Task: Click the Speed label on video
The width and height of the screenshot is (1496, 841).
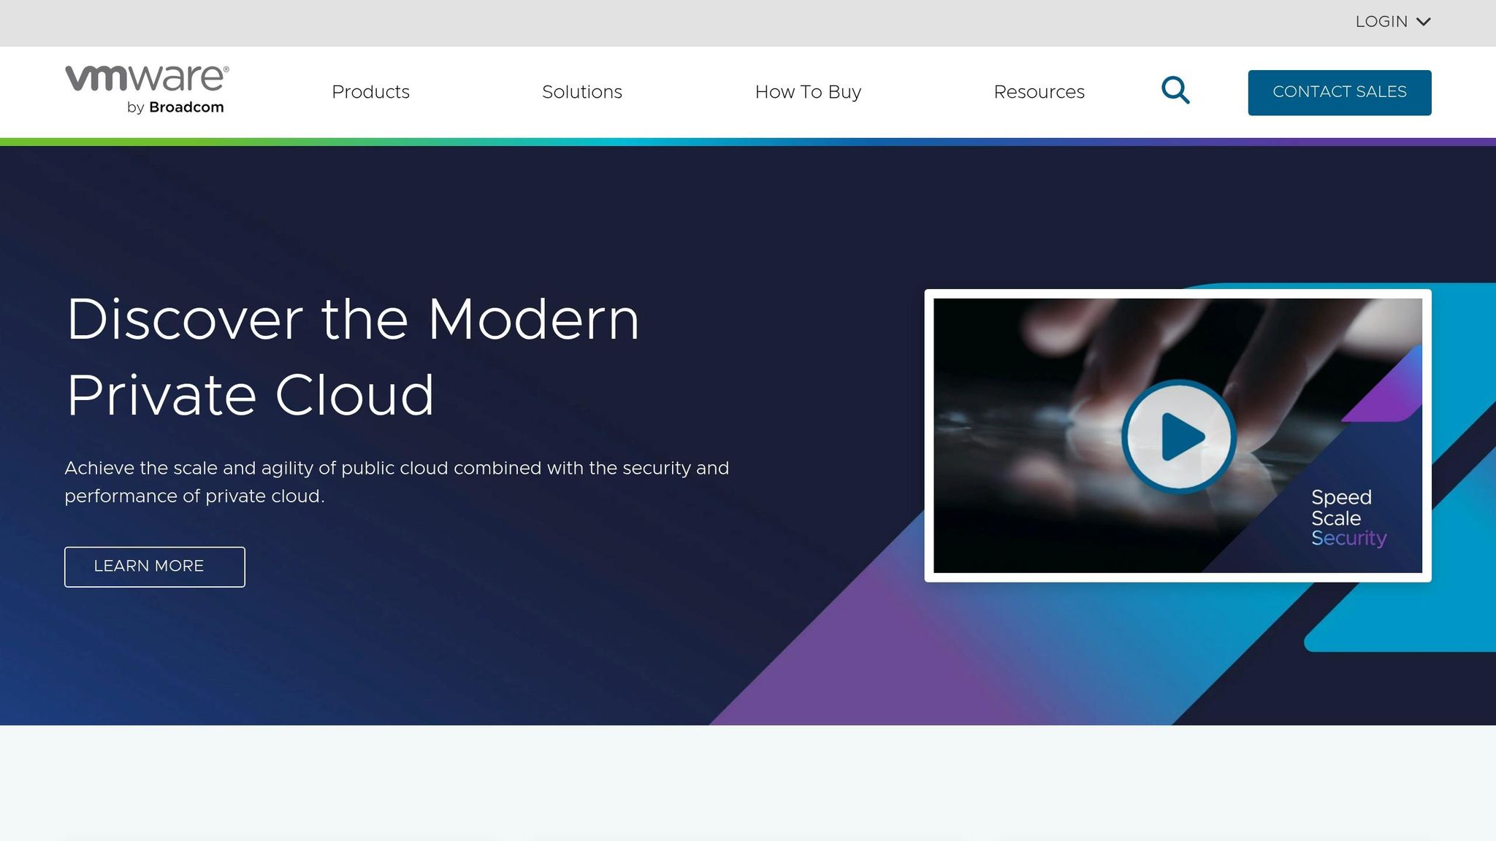Action: 1341,497
